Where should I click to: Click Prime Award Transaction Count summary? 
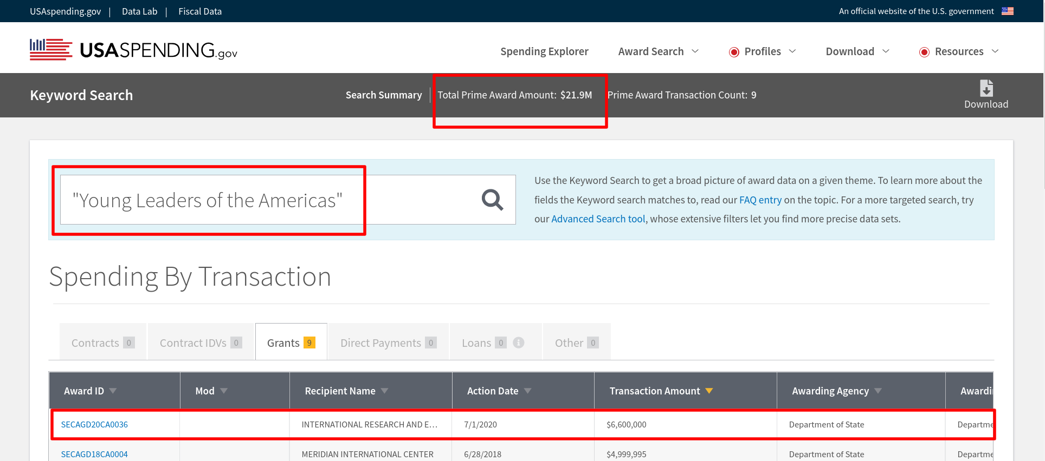(x=682, y=95)
